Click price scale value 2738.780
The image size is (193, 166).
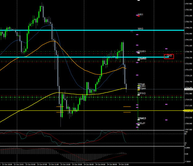click(189, 52)
